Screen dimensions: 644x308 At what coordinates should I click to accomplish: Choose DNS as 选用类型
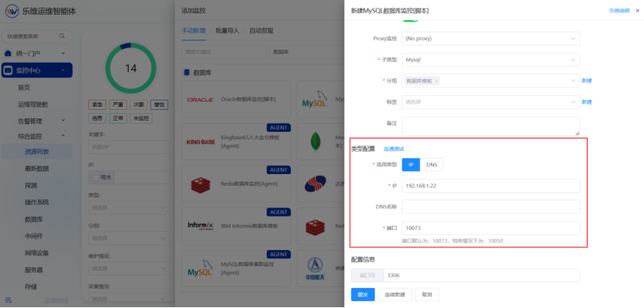pos(432,165)
